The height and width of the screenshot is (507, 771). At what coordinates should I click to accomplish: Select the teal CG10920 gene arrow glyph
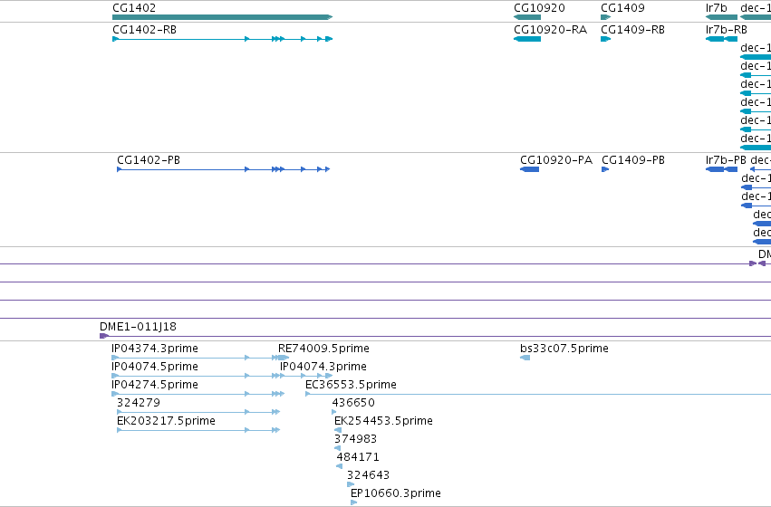click(x=527, y=17)
